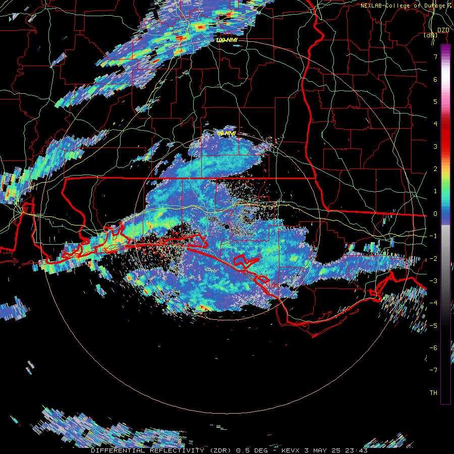This screenshot has height=454, width=454.
Task: Click the legend value 7
Action: 435,56
